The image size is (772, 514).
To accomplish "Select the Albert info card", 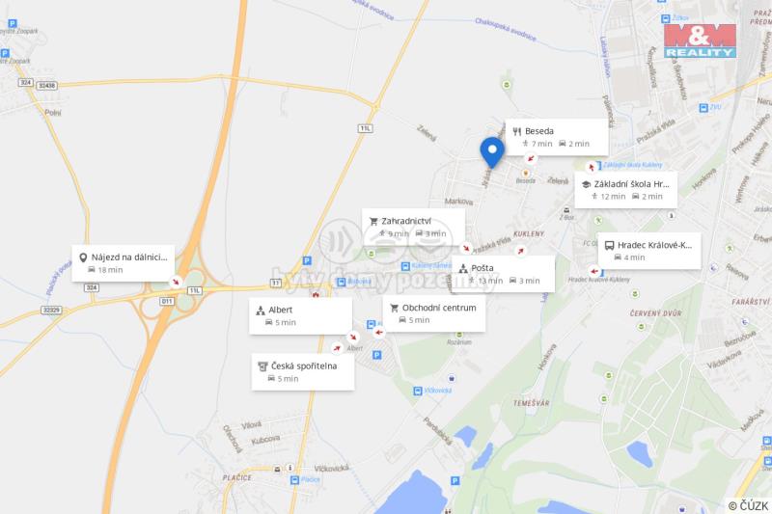I will (300, 316).
